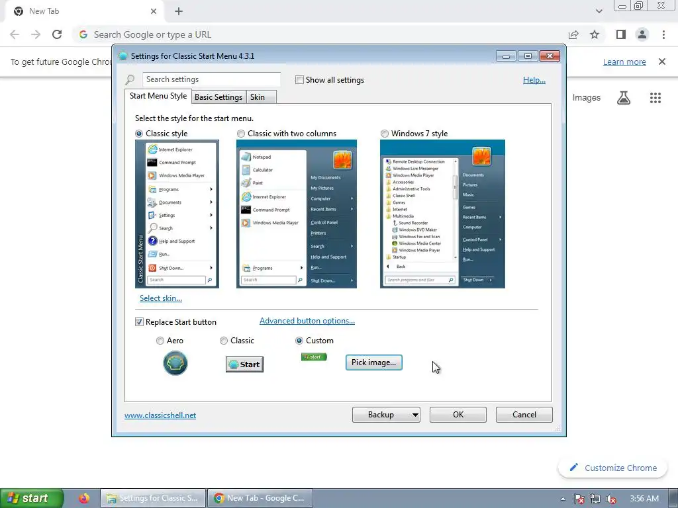Select the Custom start button option
Screen dimensions: 678x508
pos(299,341)
